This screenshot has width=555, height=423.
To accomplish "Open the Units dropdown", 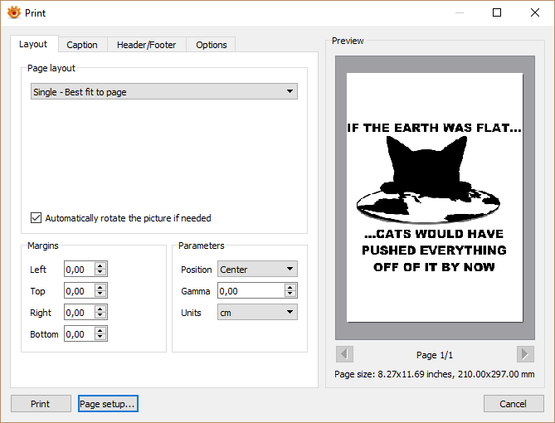I will click(257, 313).
